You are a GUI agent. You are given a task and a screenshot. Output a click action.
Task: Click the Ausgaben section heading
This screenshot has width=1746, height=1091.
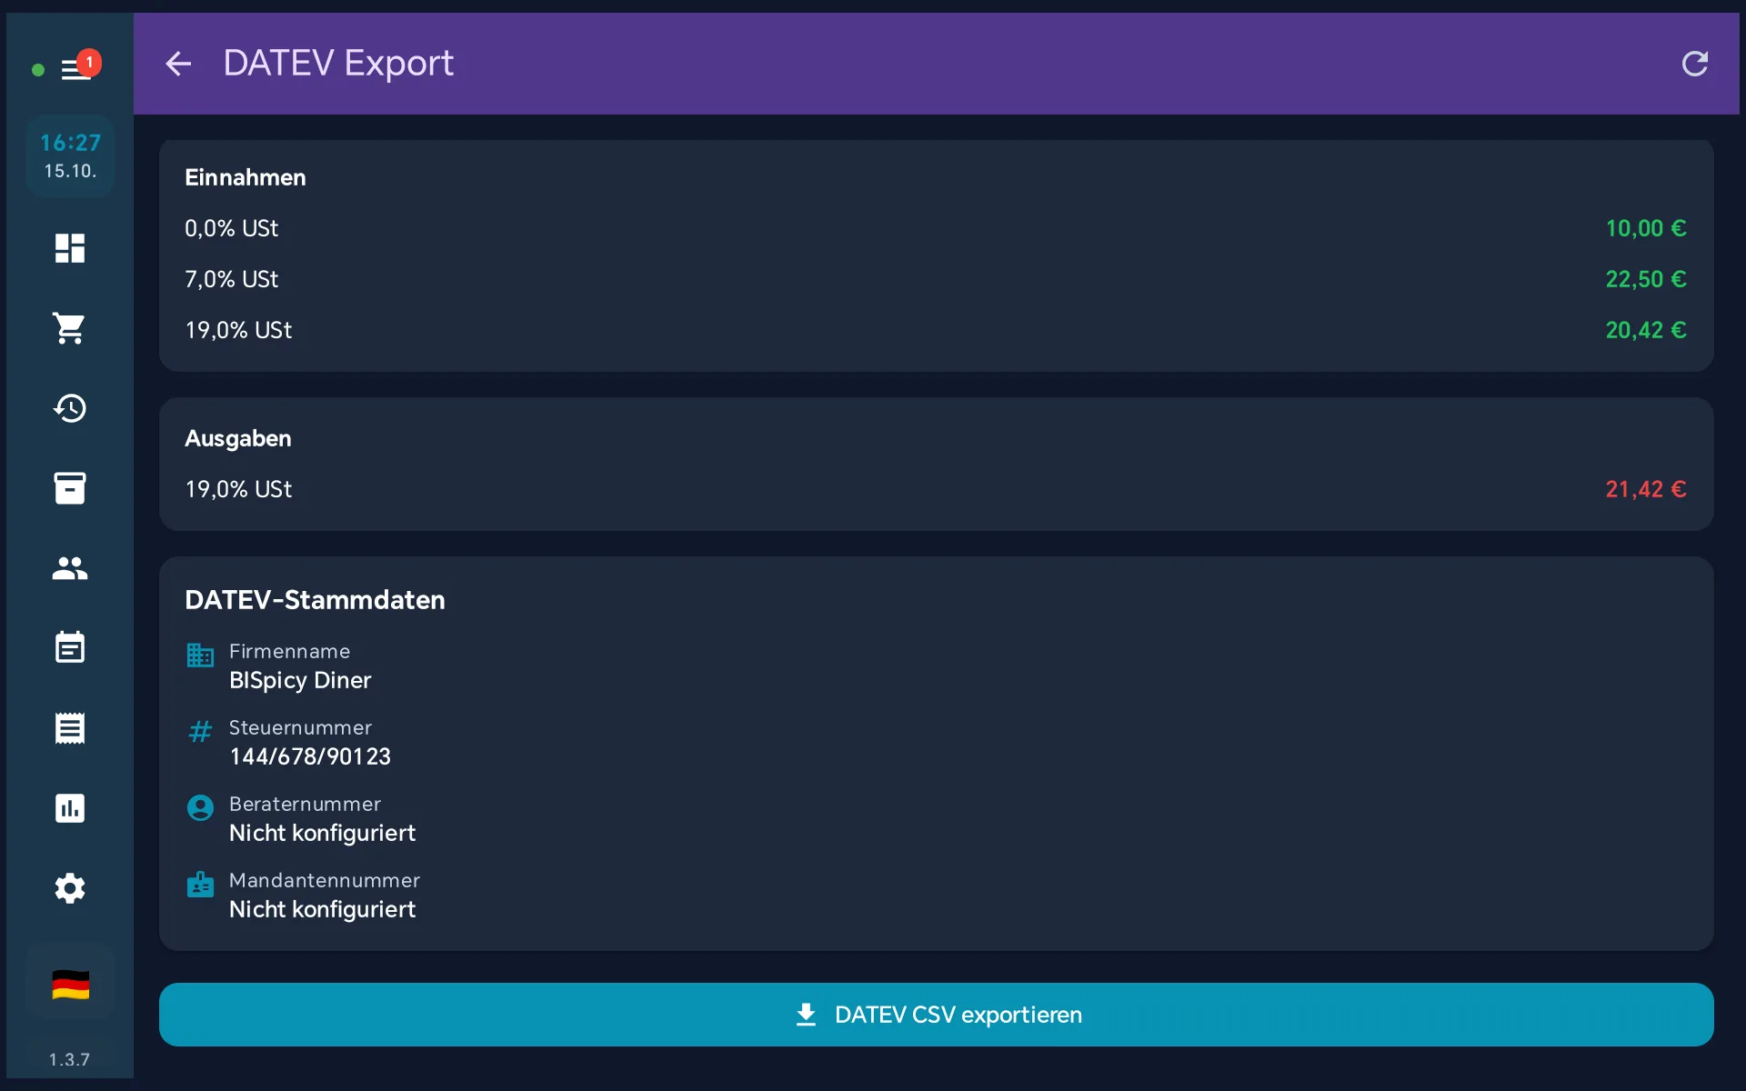pyautogui.click(x=238, y=438)
